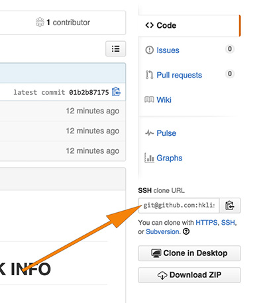Open the Graphs page
265x303 pixels.
coord(170,158)
